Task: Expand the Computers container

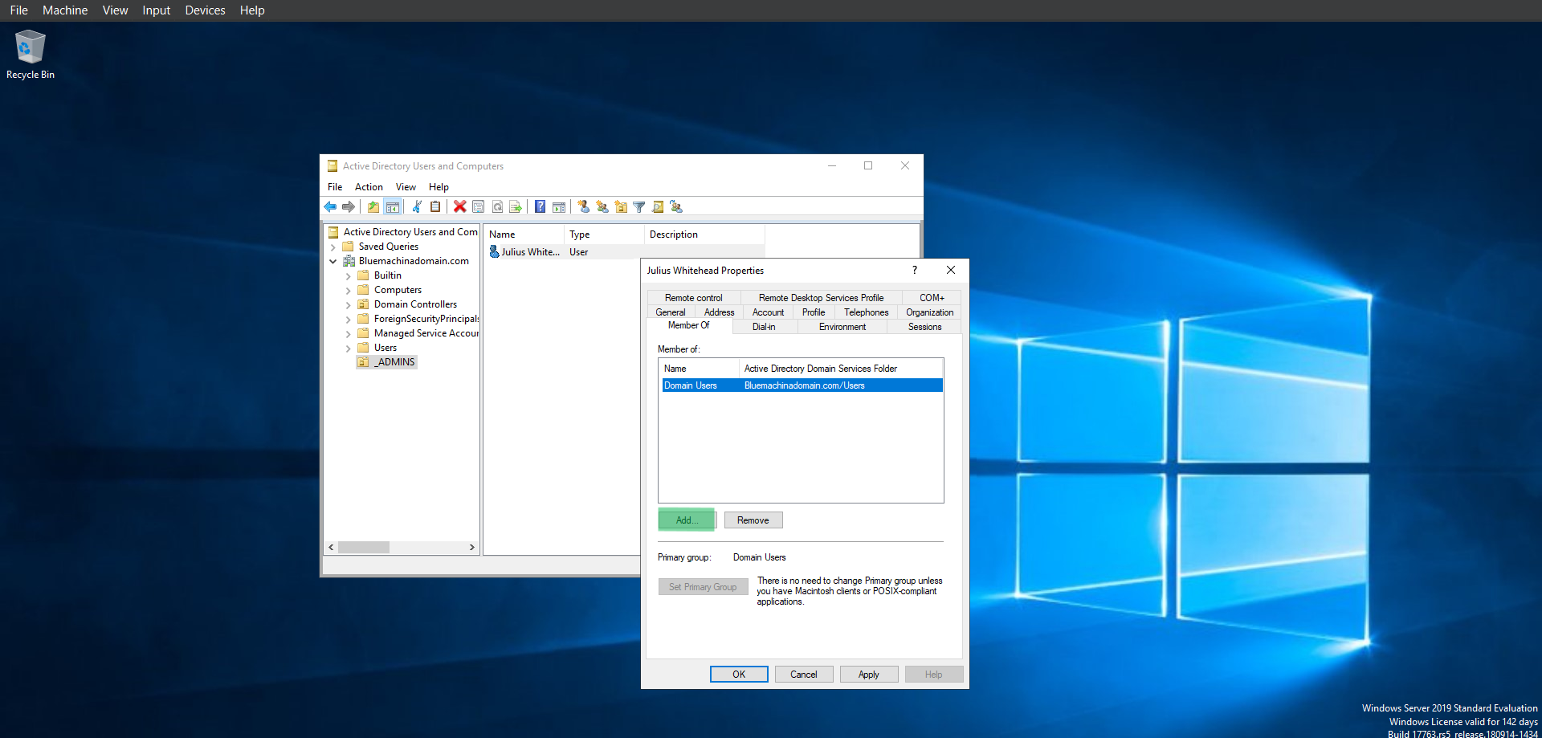Action: click(349, 291)
